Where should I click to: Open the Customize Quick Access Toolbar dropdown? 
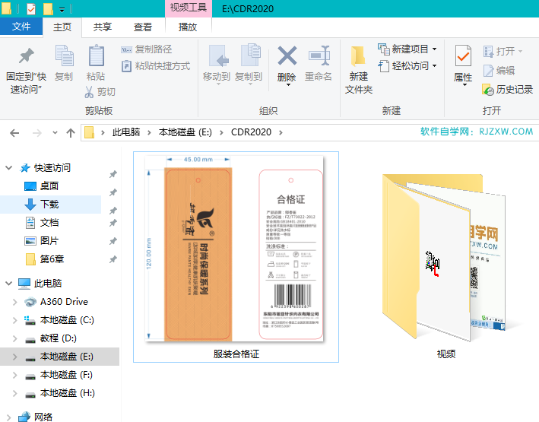62,10
